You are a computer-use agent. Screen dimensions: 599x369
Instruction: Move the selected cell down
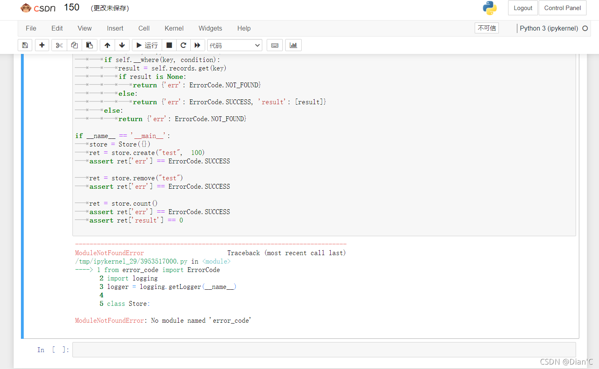click(122, 45)
